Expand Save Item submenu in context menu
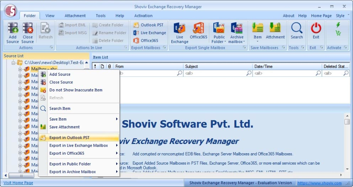 pos(79,119)
